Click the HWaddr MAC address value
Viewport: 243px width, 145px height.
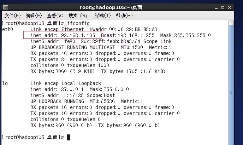[126, 29]
